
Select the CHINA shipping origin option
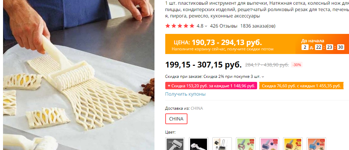coord(176,119)
